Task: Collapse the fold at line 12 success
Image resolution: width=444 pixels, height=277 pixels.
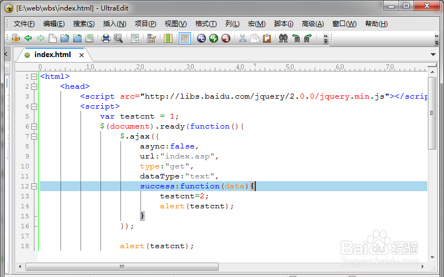Action: pos(34,186)
